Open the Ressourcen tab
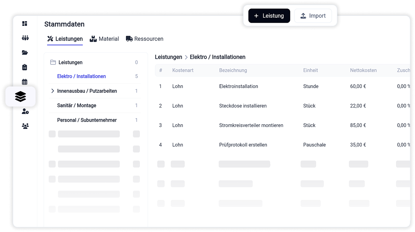The height and width of the screenshot is (232, 415). click(x=145, y=39)
